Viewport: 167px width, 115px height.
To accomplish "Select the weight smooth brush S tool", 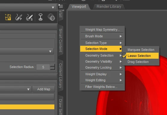I will pos(29,17).
